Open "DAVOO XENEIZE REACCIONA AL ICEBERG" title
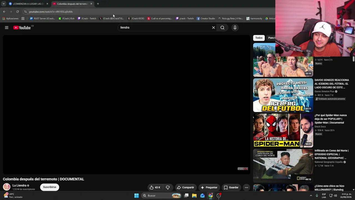355x200 pixels. [x=332, y=84]
